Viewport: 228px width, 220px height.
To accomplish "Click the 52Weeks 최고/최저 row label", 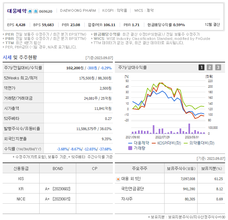I will click(x=21, y=78).
